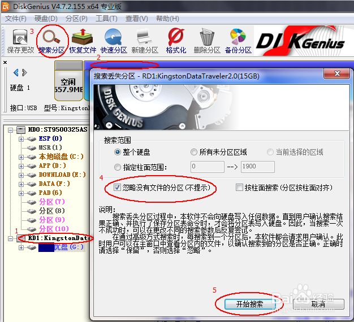Screen dimensions: 354x322
Task: Enable 按柱面搜索 checkbox
Action: point(239,187)
